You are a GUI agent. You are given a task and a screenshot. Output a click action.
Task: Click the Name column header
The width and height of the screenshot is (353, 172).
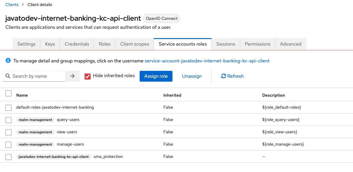click(22, 95)
